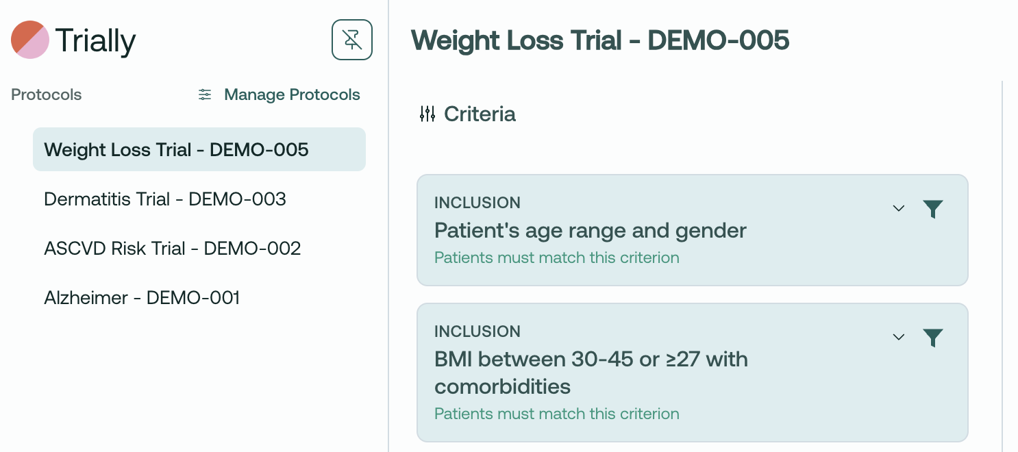Switch to ASCVD Risk Trial - DEMO-002
The image size is (1018, 452).
point(173,249)
